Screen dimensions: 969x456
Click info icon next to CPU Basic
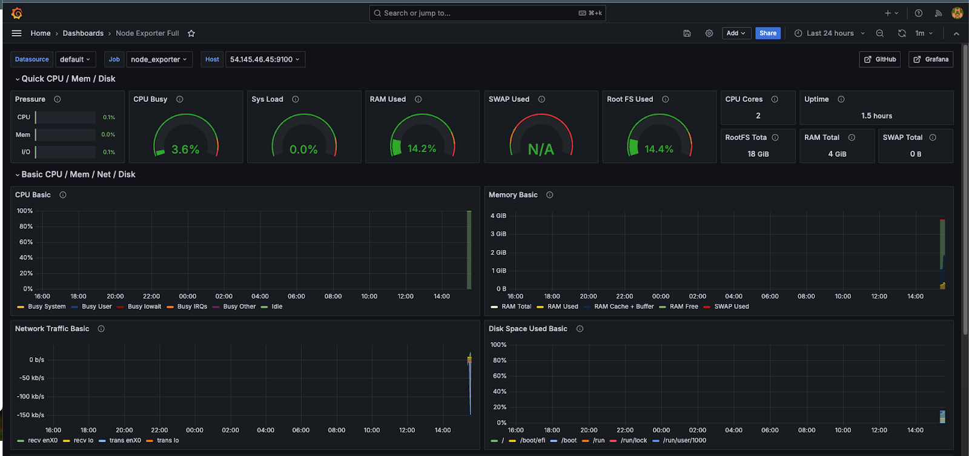(63, 195)
